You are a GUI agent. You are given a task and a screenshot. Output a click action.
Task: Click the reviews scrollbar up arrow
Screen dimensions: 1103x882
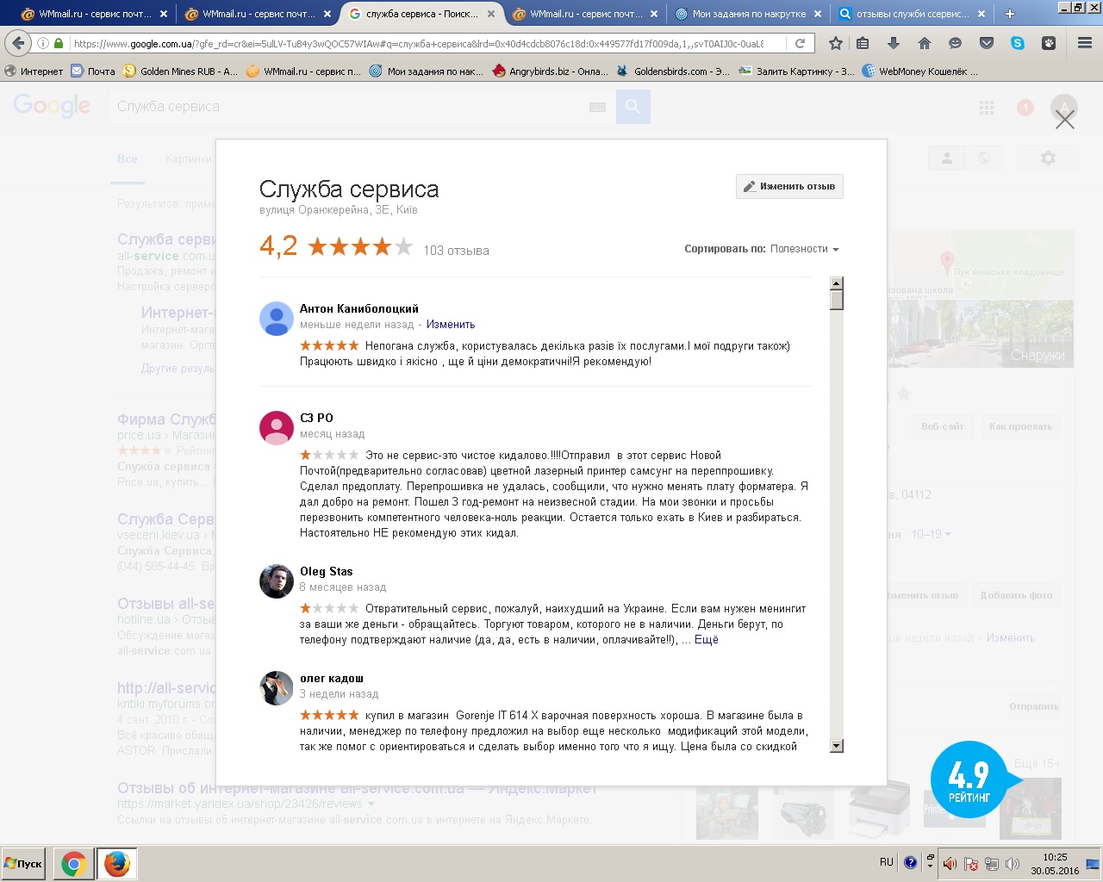[x=837, y=283]
